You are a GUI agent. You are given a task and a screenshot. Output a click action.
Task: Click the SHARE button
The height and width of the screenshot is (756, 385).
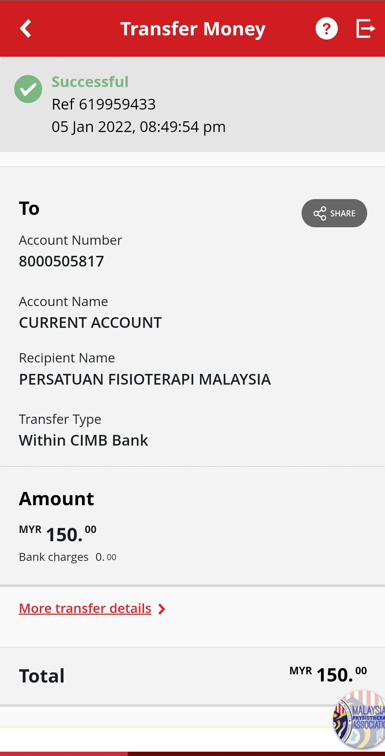click(x=334, y=213)
